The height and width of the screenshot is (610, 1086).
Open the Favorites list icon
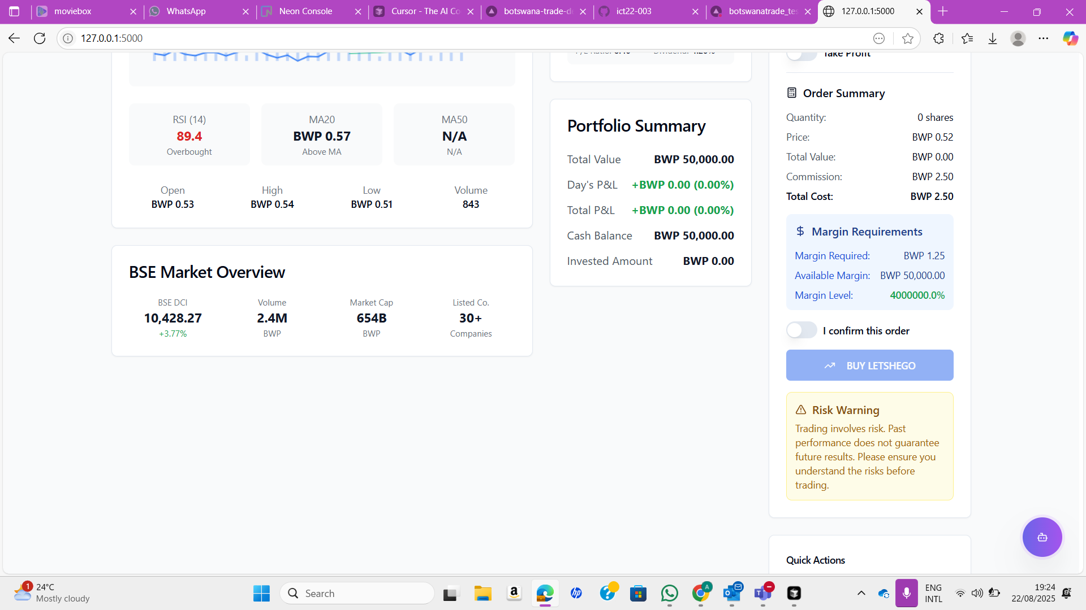pos(967,38)
